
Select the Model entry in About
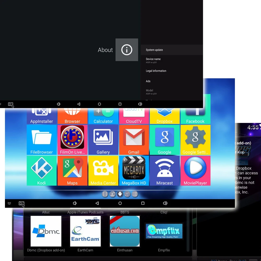tap(172, 92)
